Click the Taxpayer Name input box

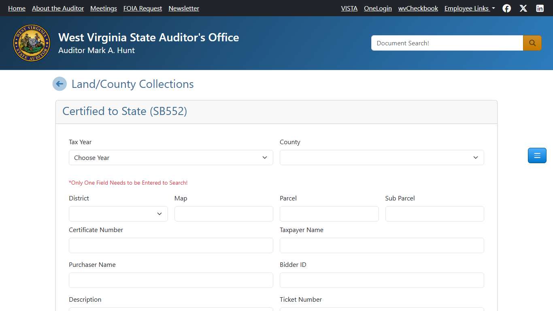pos(382,245)
